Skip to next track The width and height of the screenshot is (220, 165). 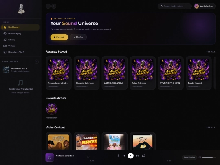pyautogui.click(x=138, y=156)
